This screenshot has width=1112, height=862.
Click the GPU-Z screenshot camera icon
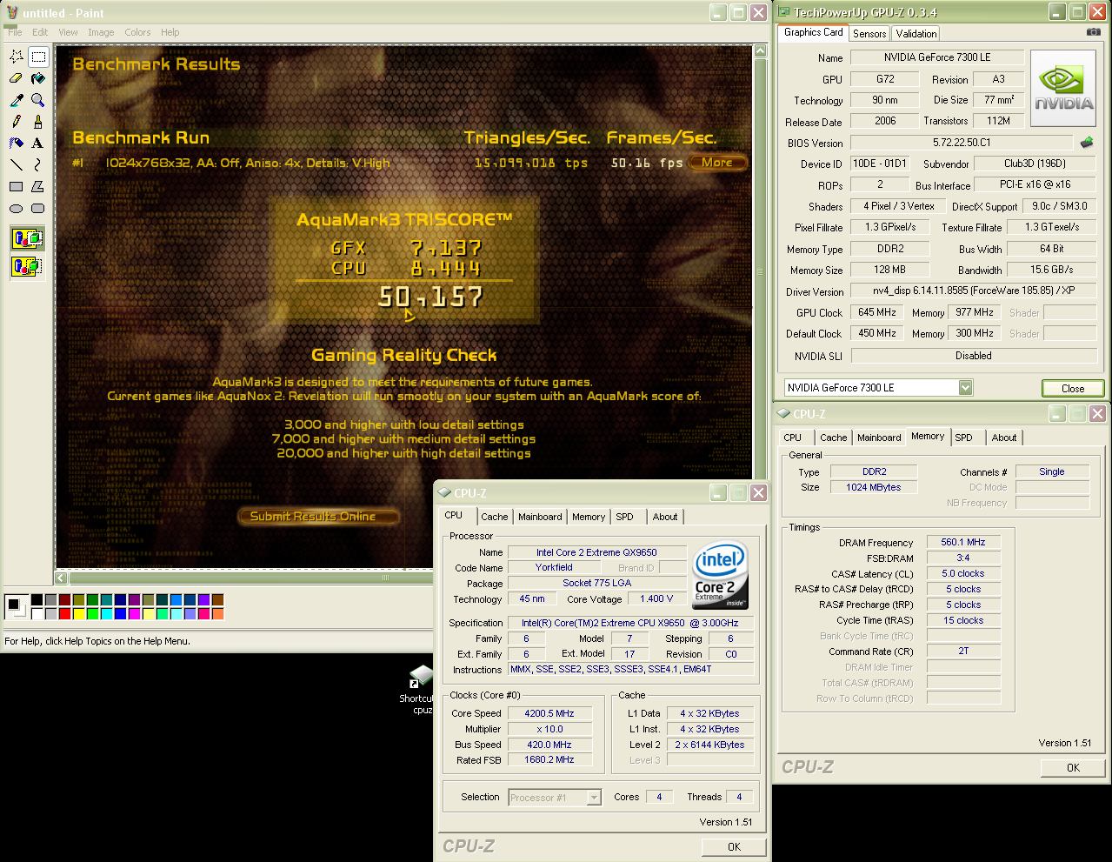click(x=1093, y=32)
